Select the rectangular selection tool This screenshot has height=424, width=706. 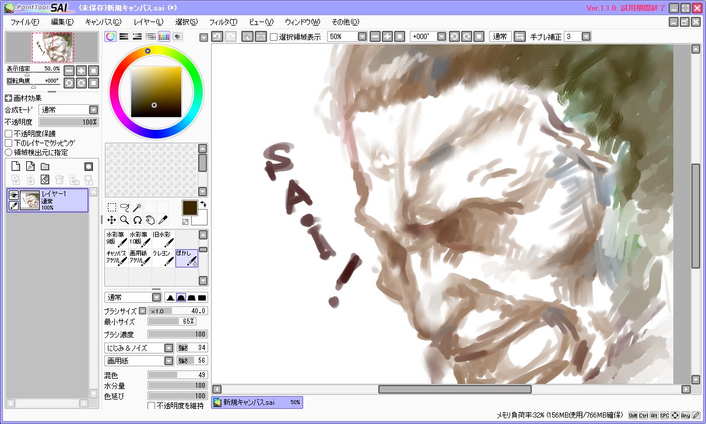coord(111,207)
